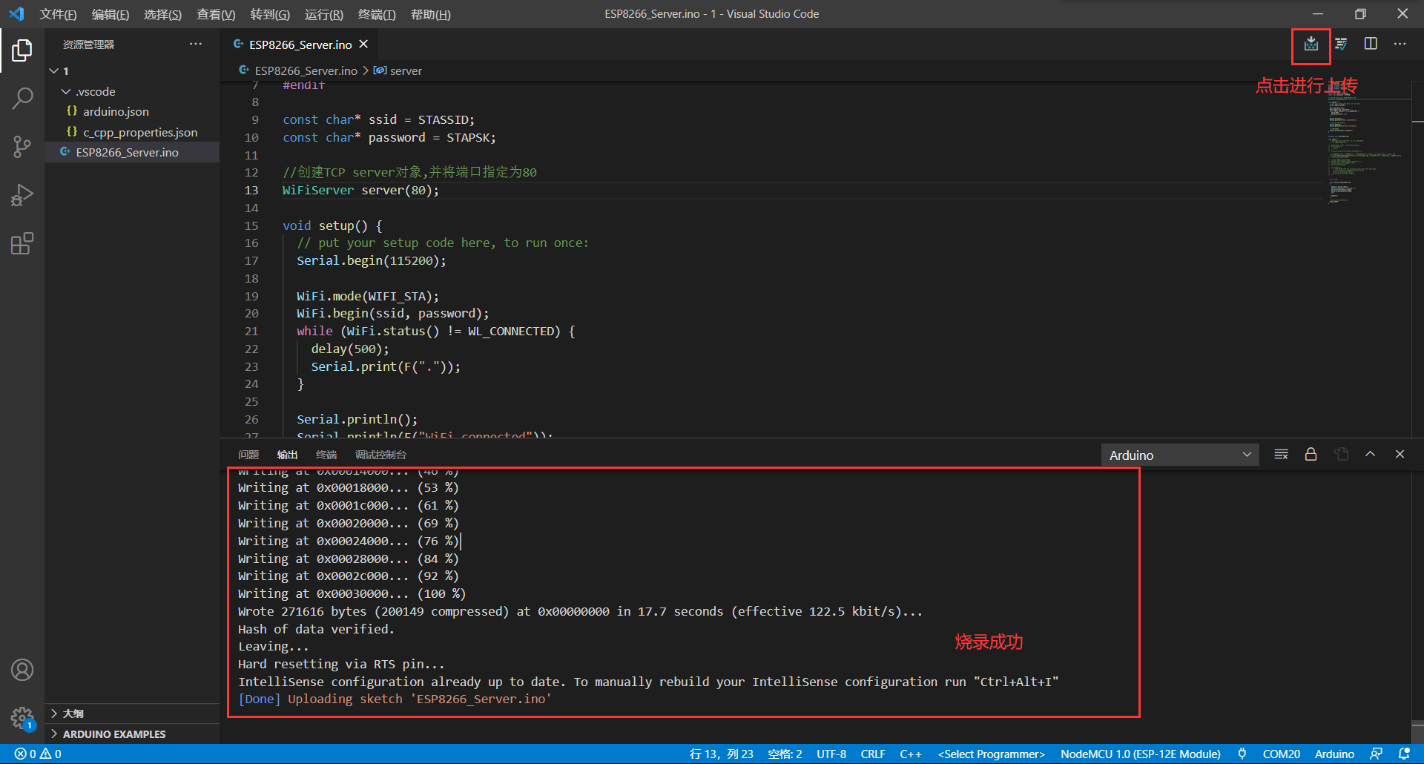
Task: Open the 帮助(H) menu
Action: pyautogui.click(x=430, y=15)
